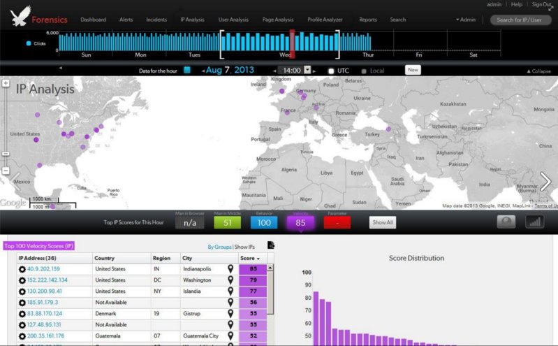Click the small left arrow under the timeline
The image size is (558, 346).
pyautogui.click(x=61, y=68)
